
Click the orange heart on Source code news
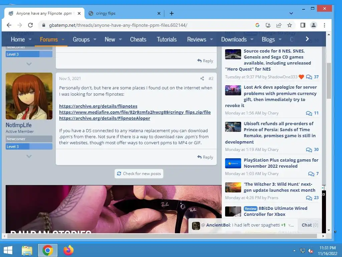tap(301, 77)
